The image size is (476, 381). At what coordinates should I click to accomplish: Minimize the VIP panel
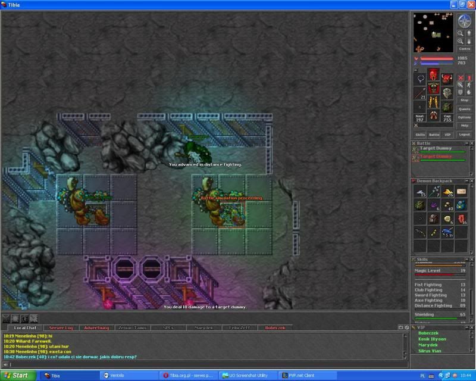[467, 327]
